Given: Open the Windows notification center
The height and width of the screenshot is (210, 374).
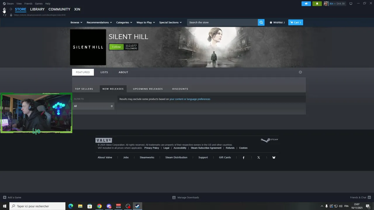Looking at the screenshot, I should pyautogui.click(x=368, y=206).
